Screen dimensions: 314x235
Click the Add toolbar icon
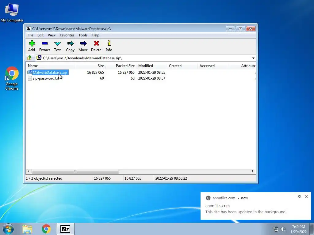tap(32, 43)
